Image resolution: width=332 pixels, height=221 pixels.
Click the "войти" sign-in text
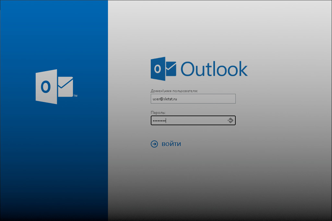point(171,144)
